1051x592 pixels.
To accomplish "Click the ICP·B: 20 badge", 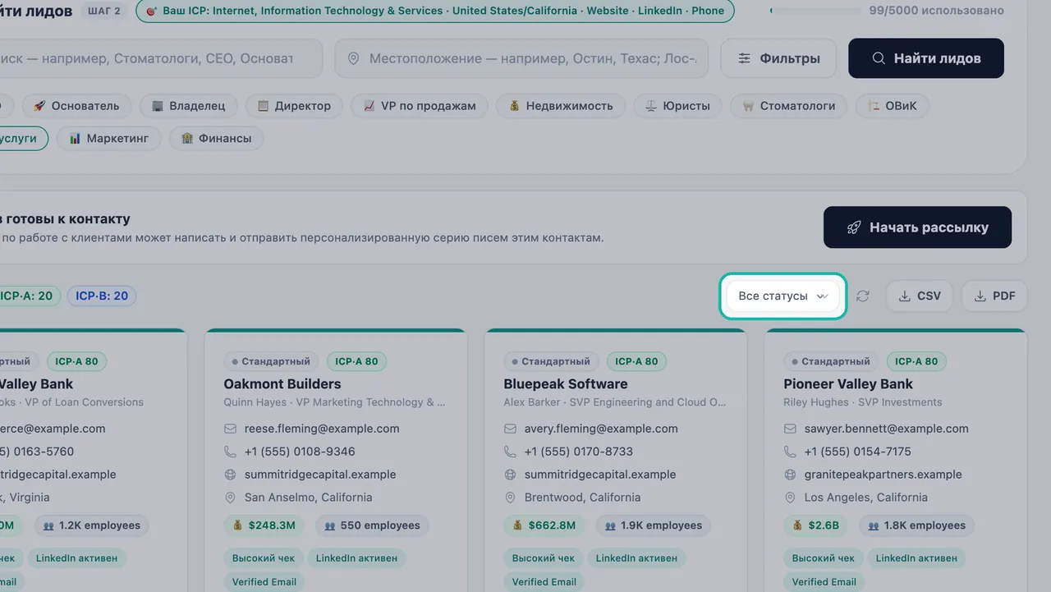I will (x=102, y=296).
